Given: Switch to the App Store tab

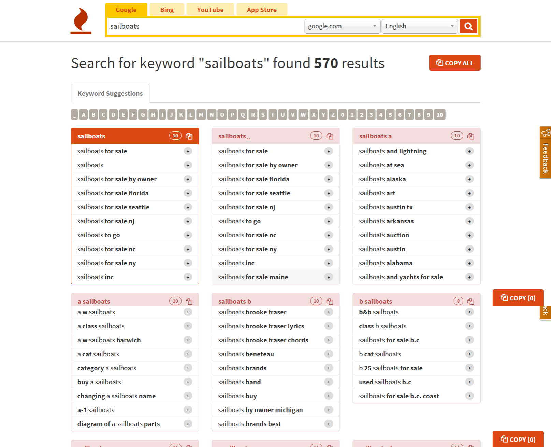Looking at the screenshot, I should [x=262, y=10].
